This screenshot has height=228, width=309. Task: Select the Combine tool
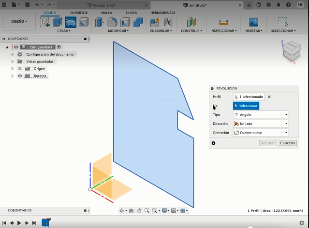click(x=138, y=22)
